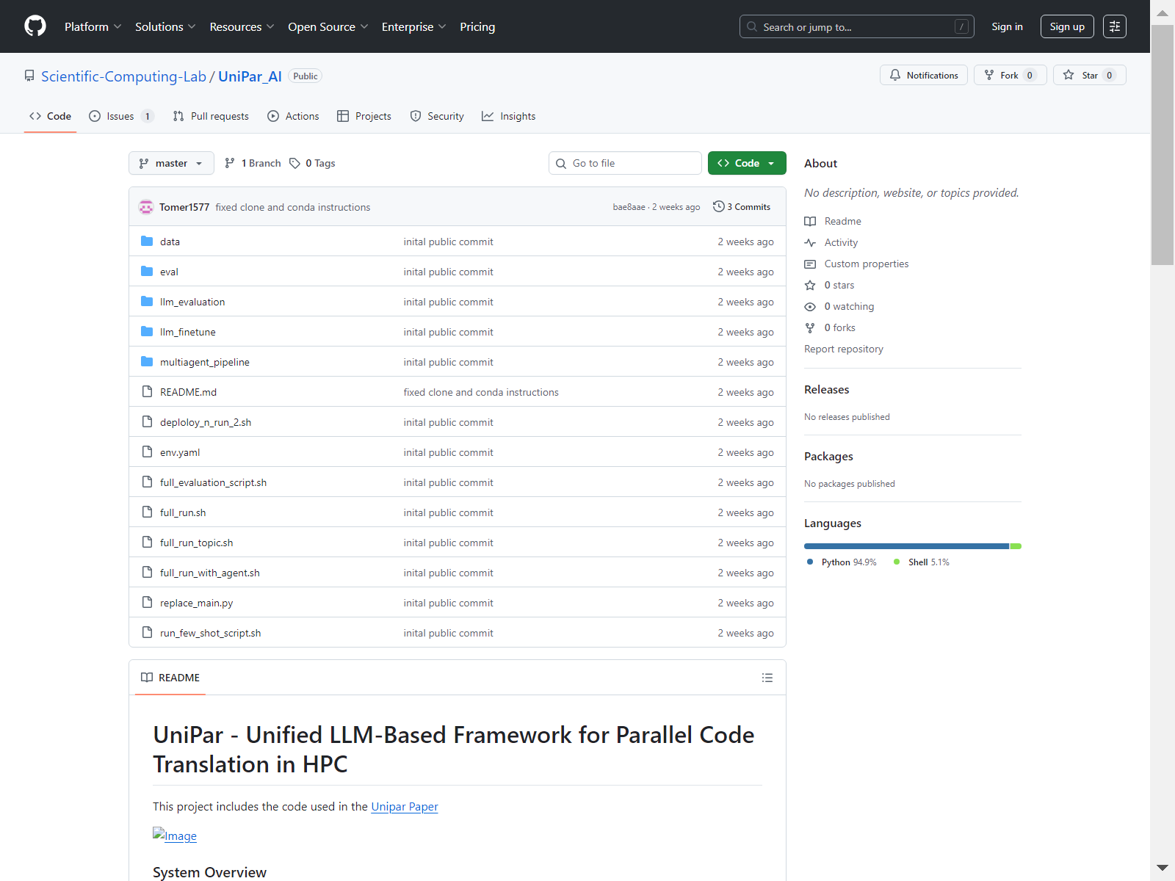
Task: Click the eye icon beside 0 watching
Action: (x=810, y=306)
